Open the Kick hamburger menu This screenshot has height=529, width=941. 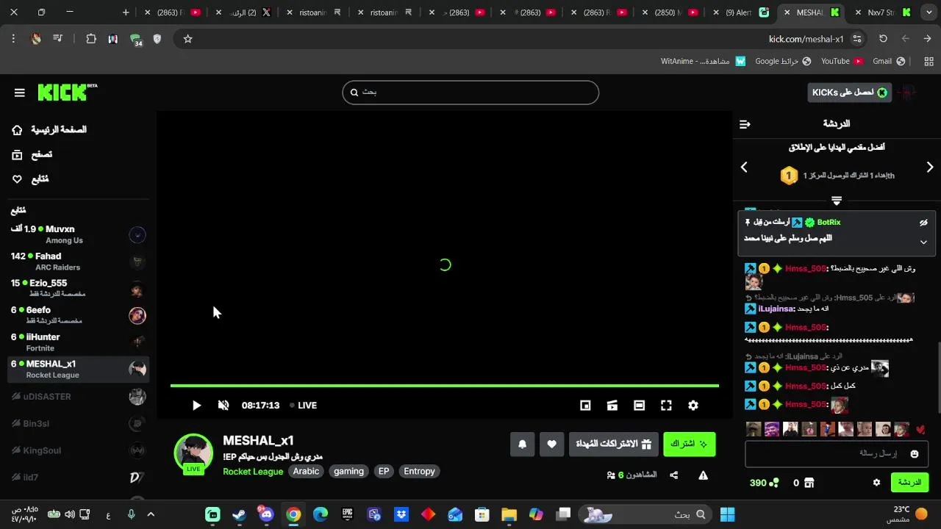tap(20, 93)
